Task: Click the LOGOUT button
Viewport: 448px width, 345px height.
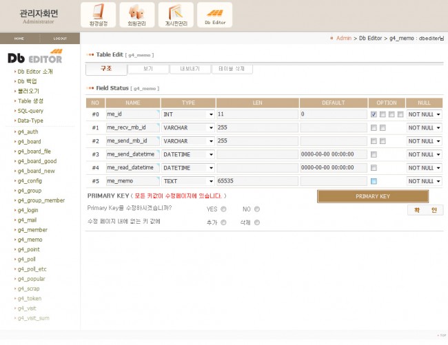Action: click(x=60, y=39)
